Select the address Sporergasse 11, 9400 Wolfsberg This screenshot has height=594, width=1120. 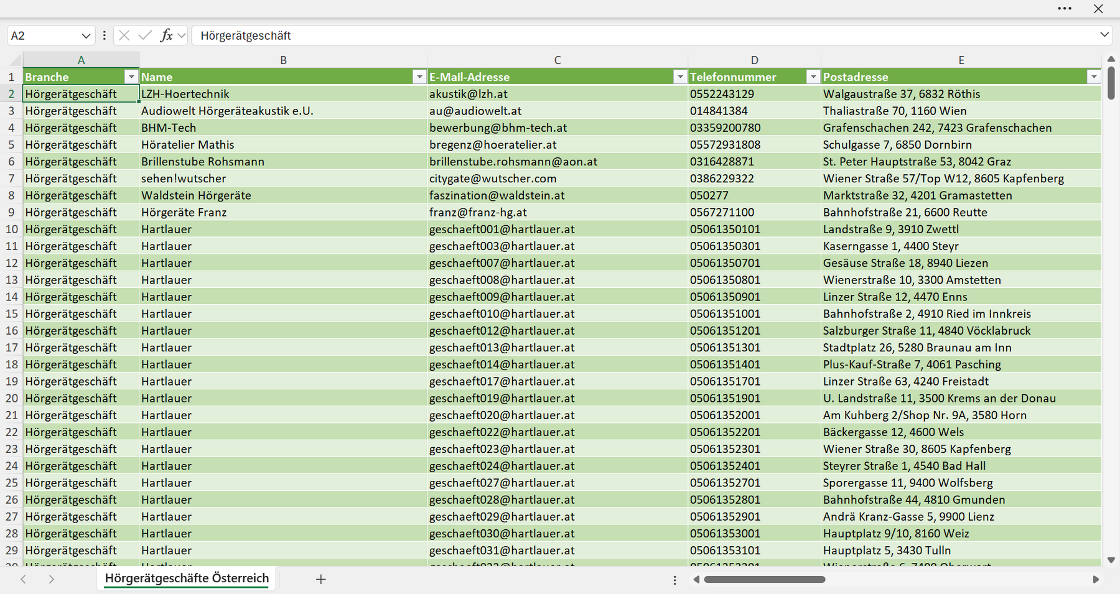[x=961, y=483]
